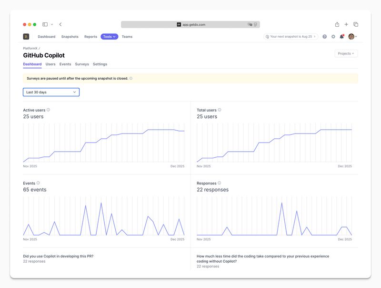Open the help question mark icon
Screen dimensions: 381x288
[x=325, y=37]
